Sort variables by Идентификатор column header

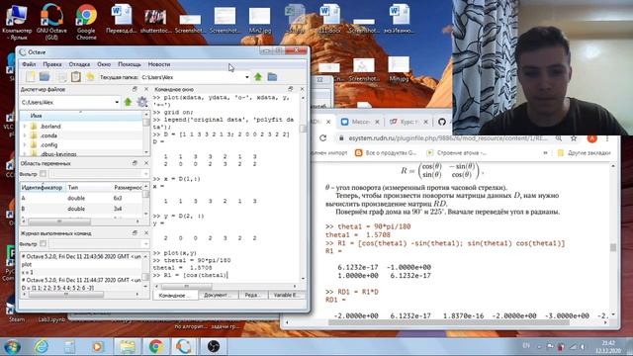(x=42, y=187)
